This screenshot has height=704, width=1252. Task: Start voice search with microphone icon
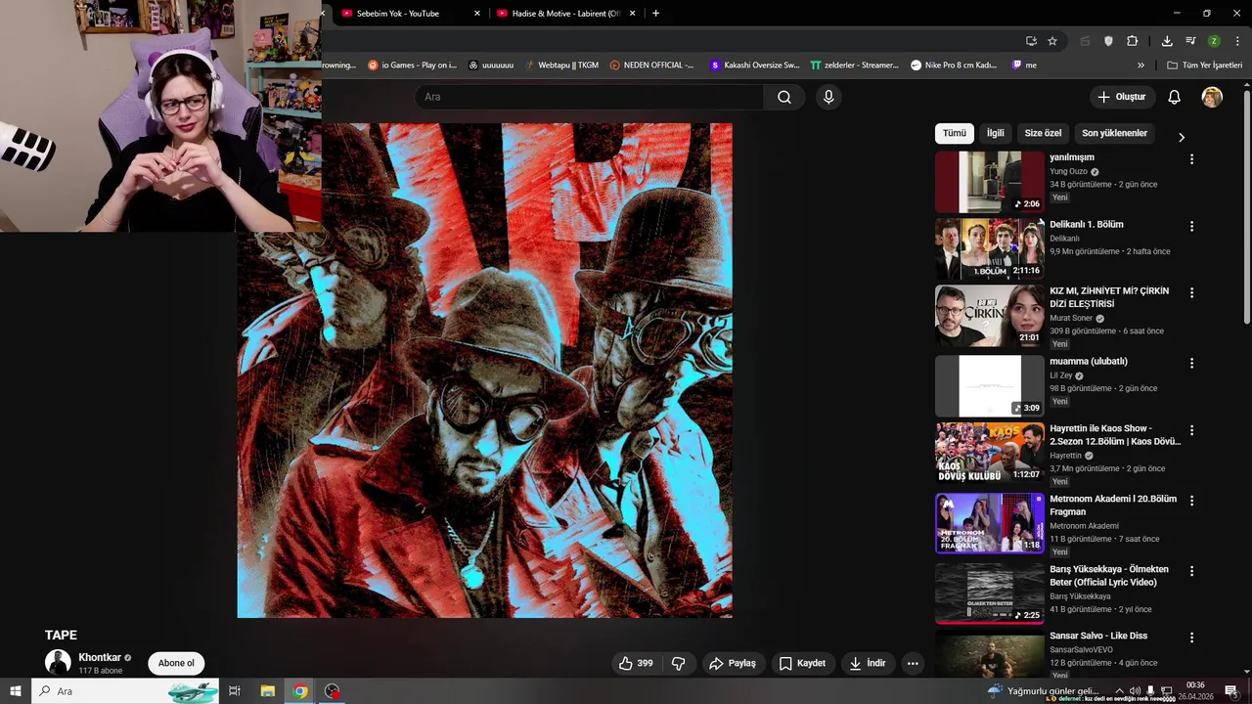pyautogui.click(x=828, y=97)
